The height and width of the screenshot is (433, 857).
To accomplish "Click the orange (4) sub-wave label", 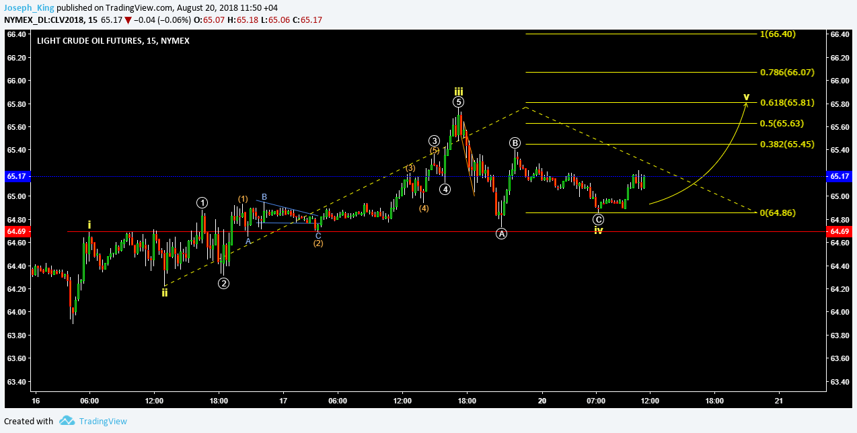I will pyautogui.click(x=424, y=208).
